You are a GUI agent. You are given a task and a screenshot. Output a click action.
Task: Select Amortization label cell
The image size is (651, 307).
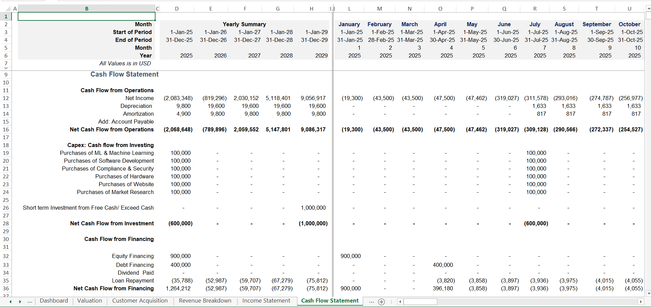tap(138, 114)
